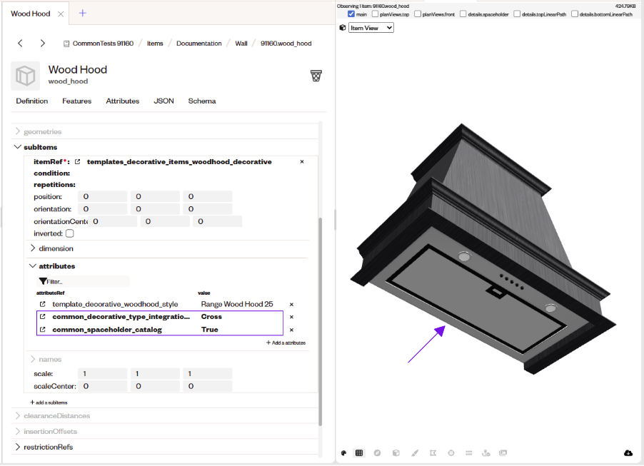Open link icon for common_decorative_type_integration
The width and height of the screenshot is (644, 466).
42,317
